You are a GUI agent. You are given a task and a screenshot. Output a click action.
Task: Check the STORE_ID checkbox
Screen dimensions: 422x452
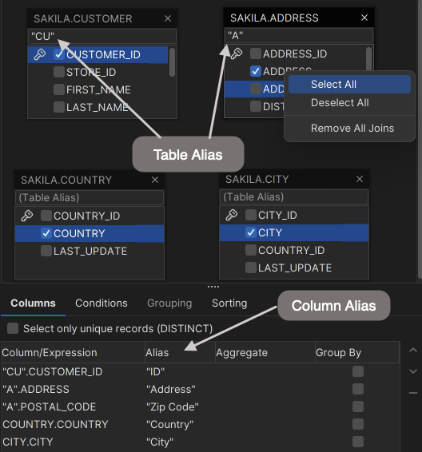click(59, 72)
